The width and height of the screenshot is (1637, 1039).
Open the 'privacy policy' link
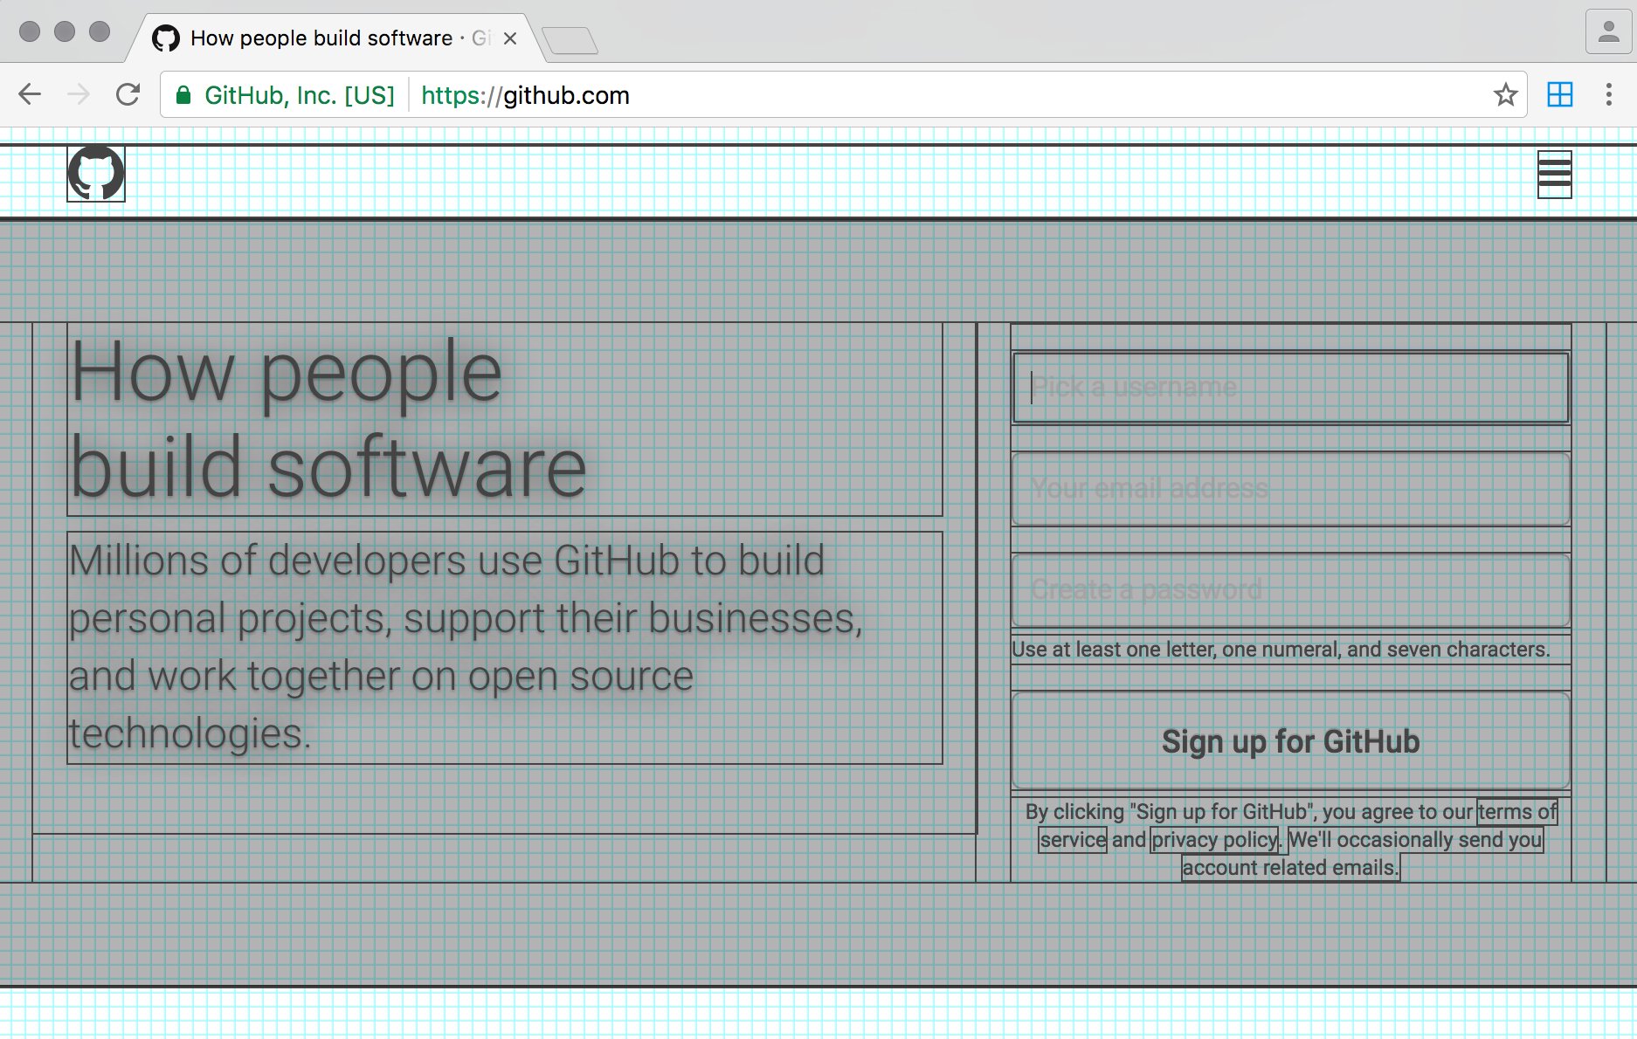pos(1215,840)
